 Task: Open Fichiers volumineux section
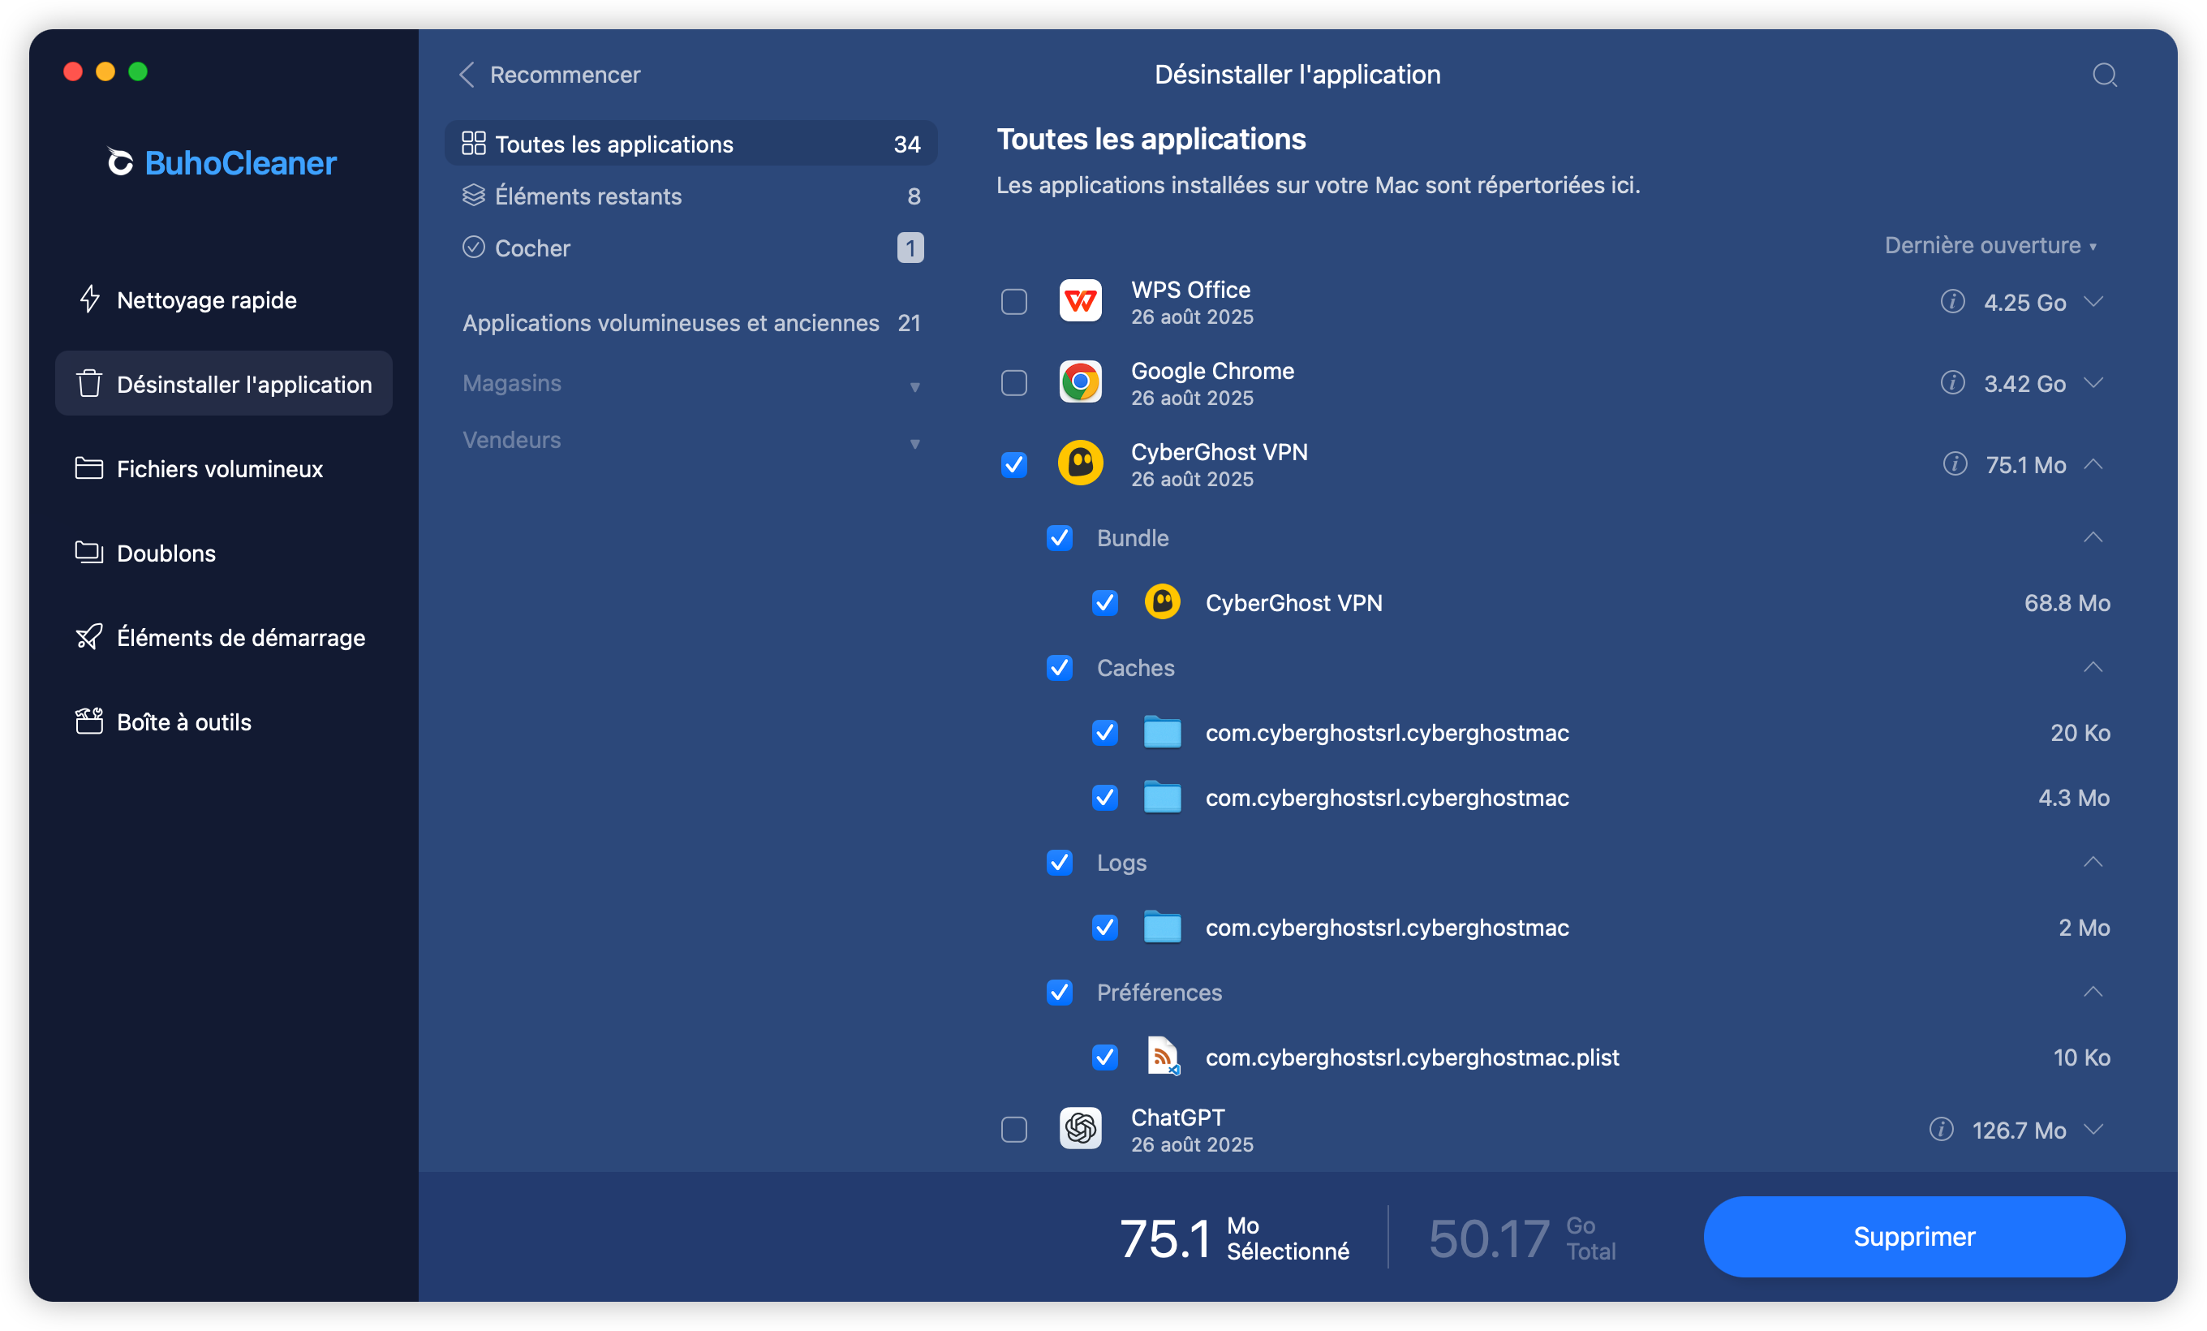[224, 467]
